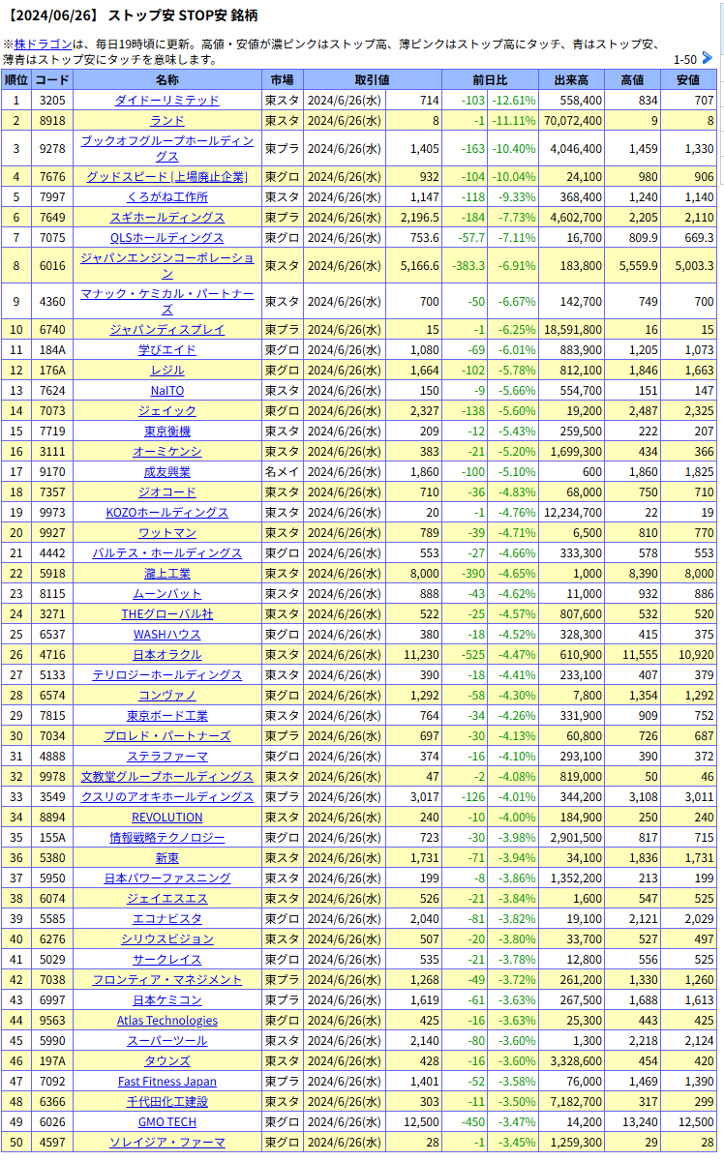This screenshot has width=724, height=1161.
Task: Open NaITO stock link
Action: point(166,390)
